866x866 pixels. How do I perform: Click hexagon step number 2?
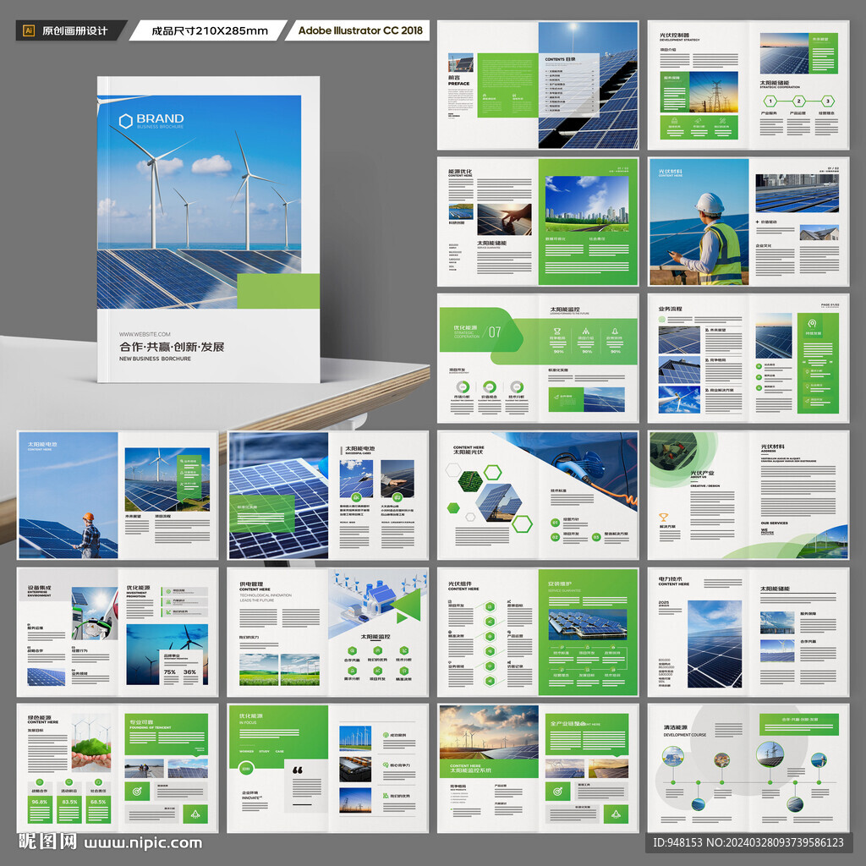click(x=798, y=101)
